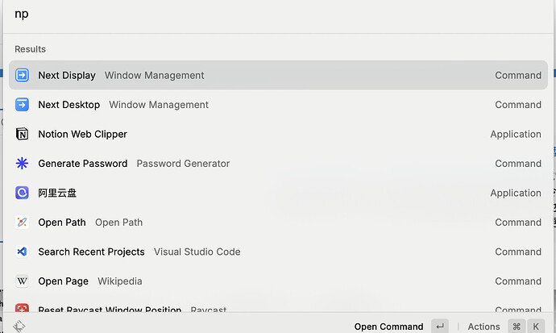Click the Generate Password asterisk icon
This screenshot has height=333, width=556.
pos(22,164)
